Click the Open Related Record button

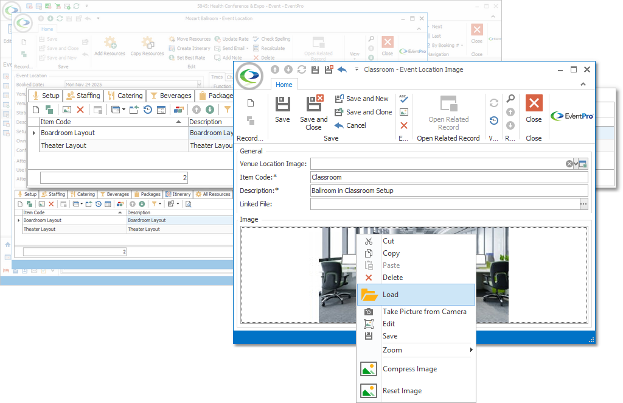click(x=448, y=113)
